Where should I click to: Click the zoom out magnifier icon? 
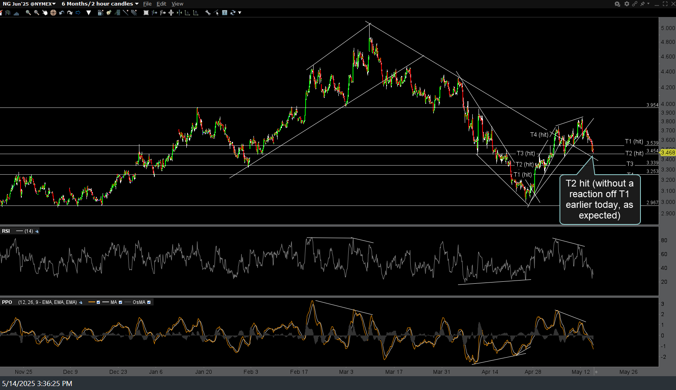click(x=36, y=13)
